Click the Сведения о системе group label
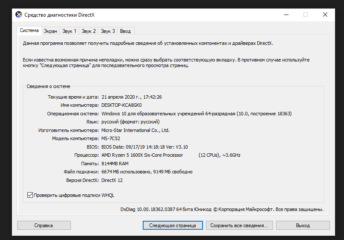Screen dimensions: 344x240 [x=48, y=86]
